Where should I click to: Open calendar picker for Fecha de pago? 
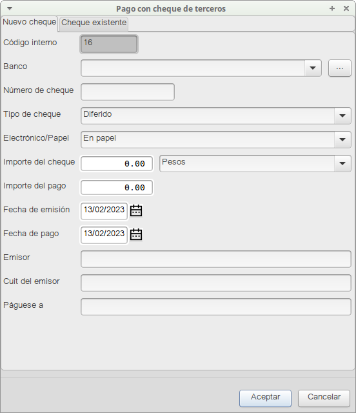click(136, 234)
